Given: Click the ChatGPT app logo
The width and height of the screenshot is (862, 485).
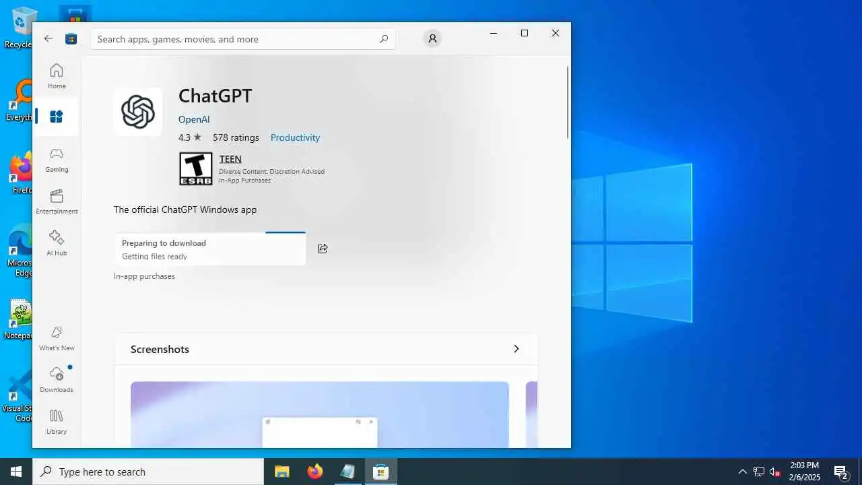Looking at the screenshot, I should [x=138, y=112].
